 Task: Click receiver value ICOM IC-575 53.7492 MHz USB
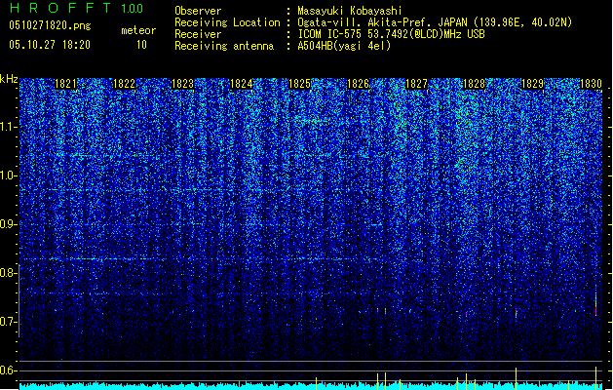point(391,34)
